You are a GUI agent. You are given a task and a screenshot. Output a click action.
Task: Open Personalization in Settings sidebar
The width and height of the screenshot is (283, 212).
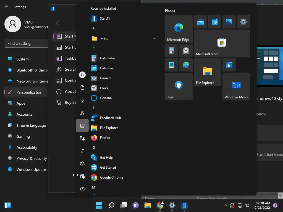pyautogui.click(x=26, y=92)
